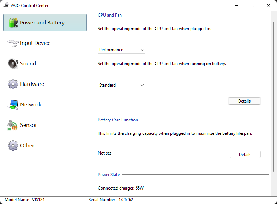Click the Other gear icon

13,146
